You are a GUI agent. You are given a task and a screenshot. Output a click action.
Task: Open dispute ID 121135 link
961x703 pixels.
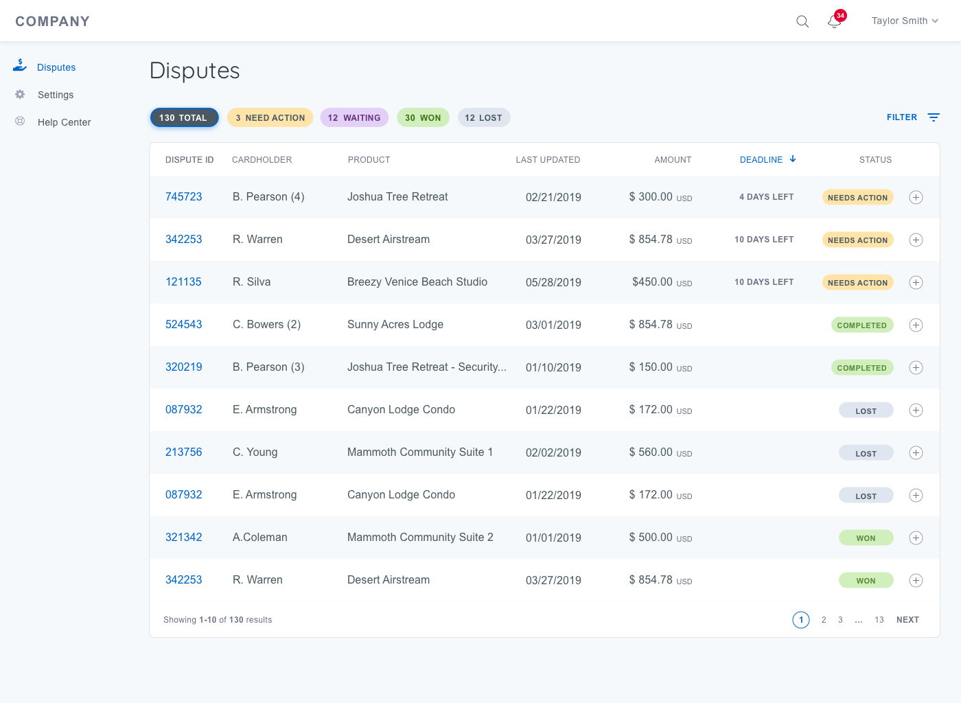click(x=183, y=282)
